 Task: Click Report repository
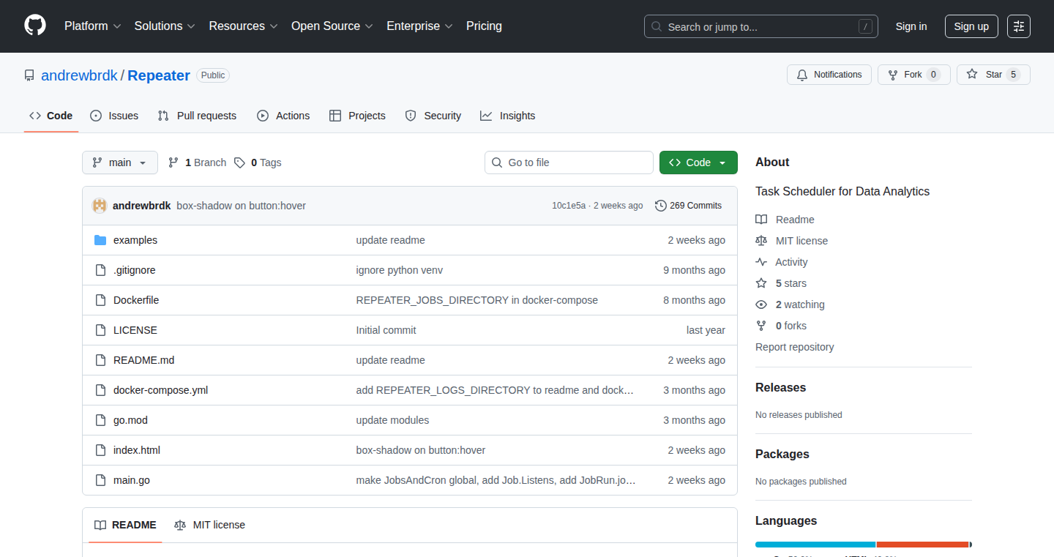pyautogui.click(x=794, y=347)
